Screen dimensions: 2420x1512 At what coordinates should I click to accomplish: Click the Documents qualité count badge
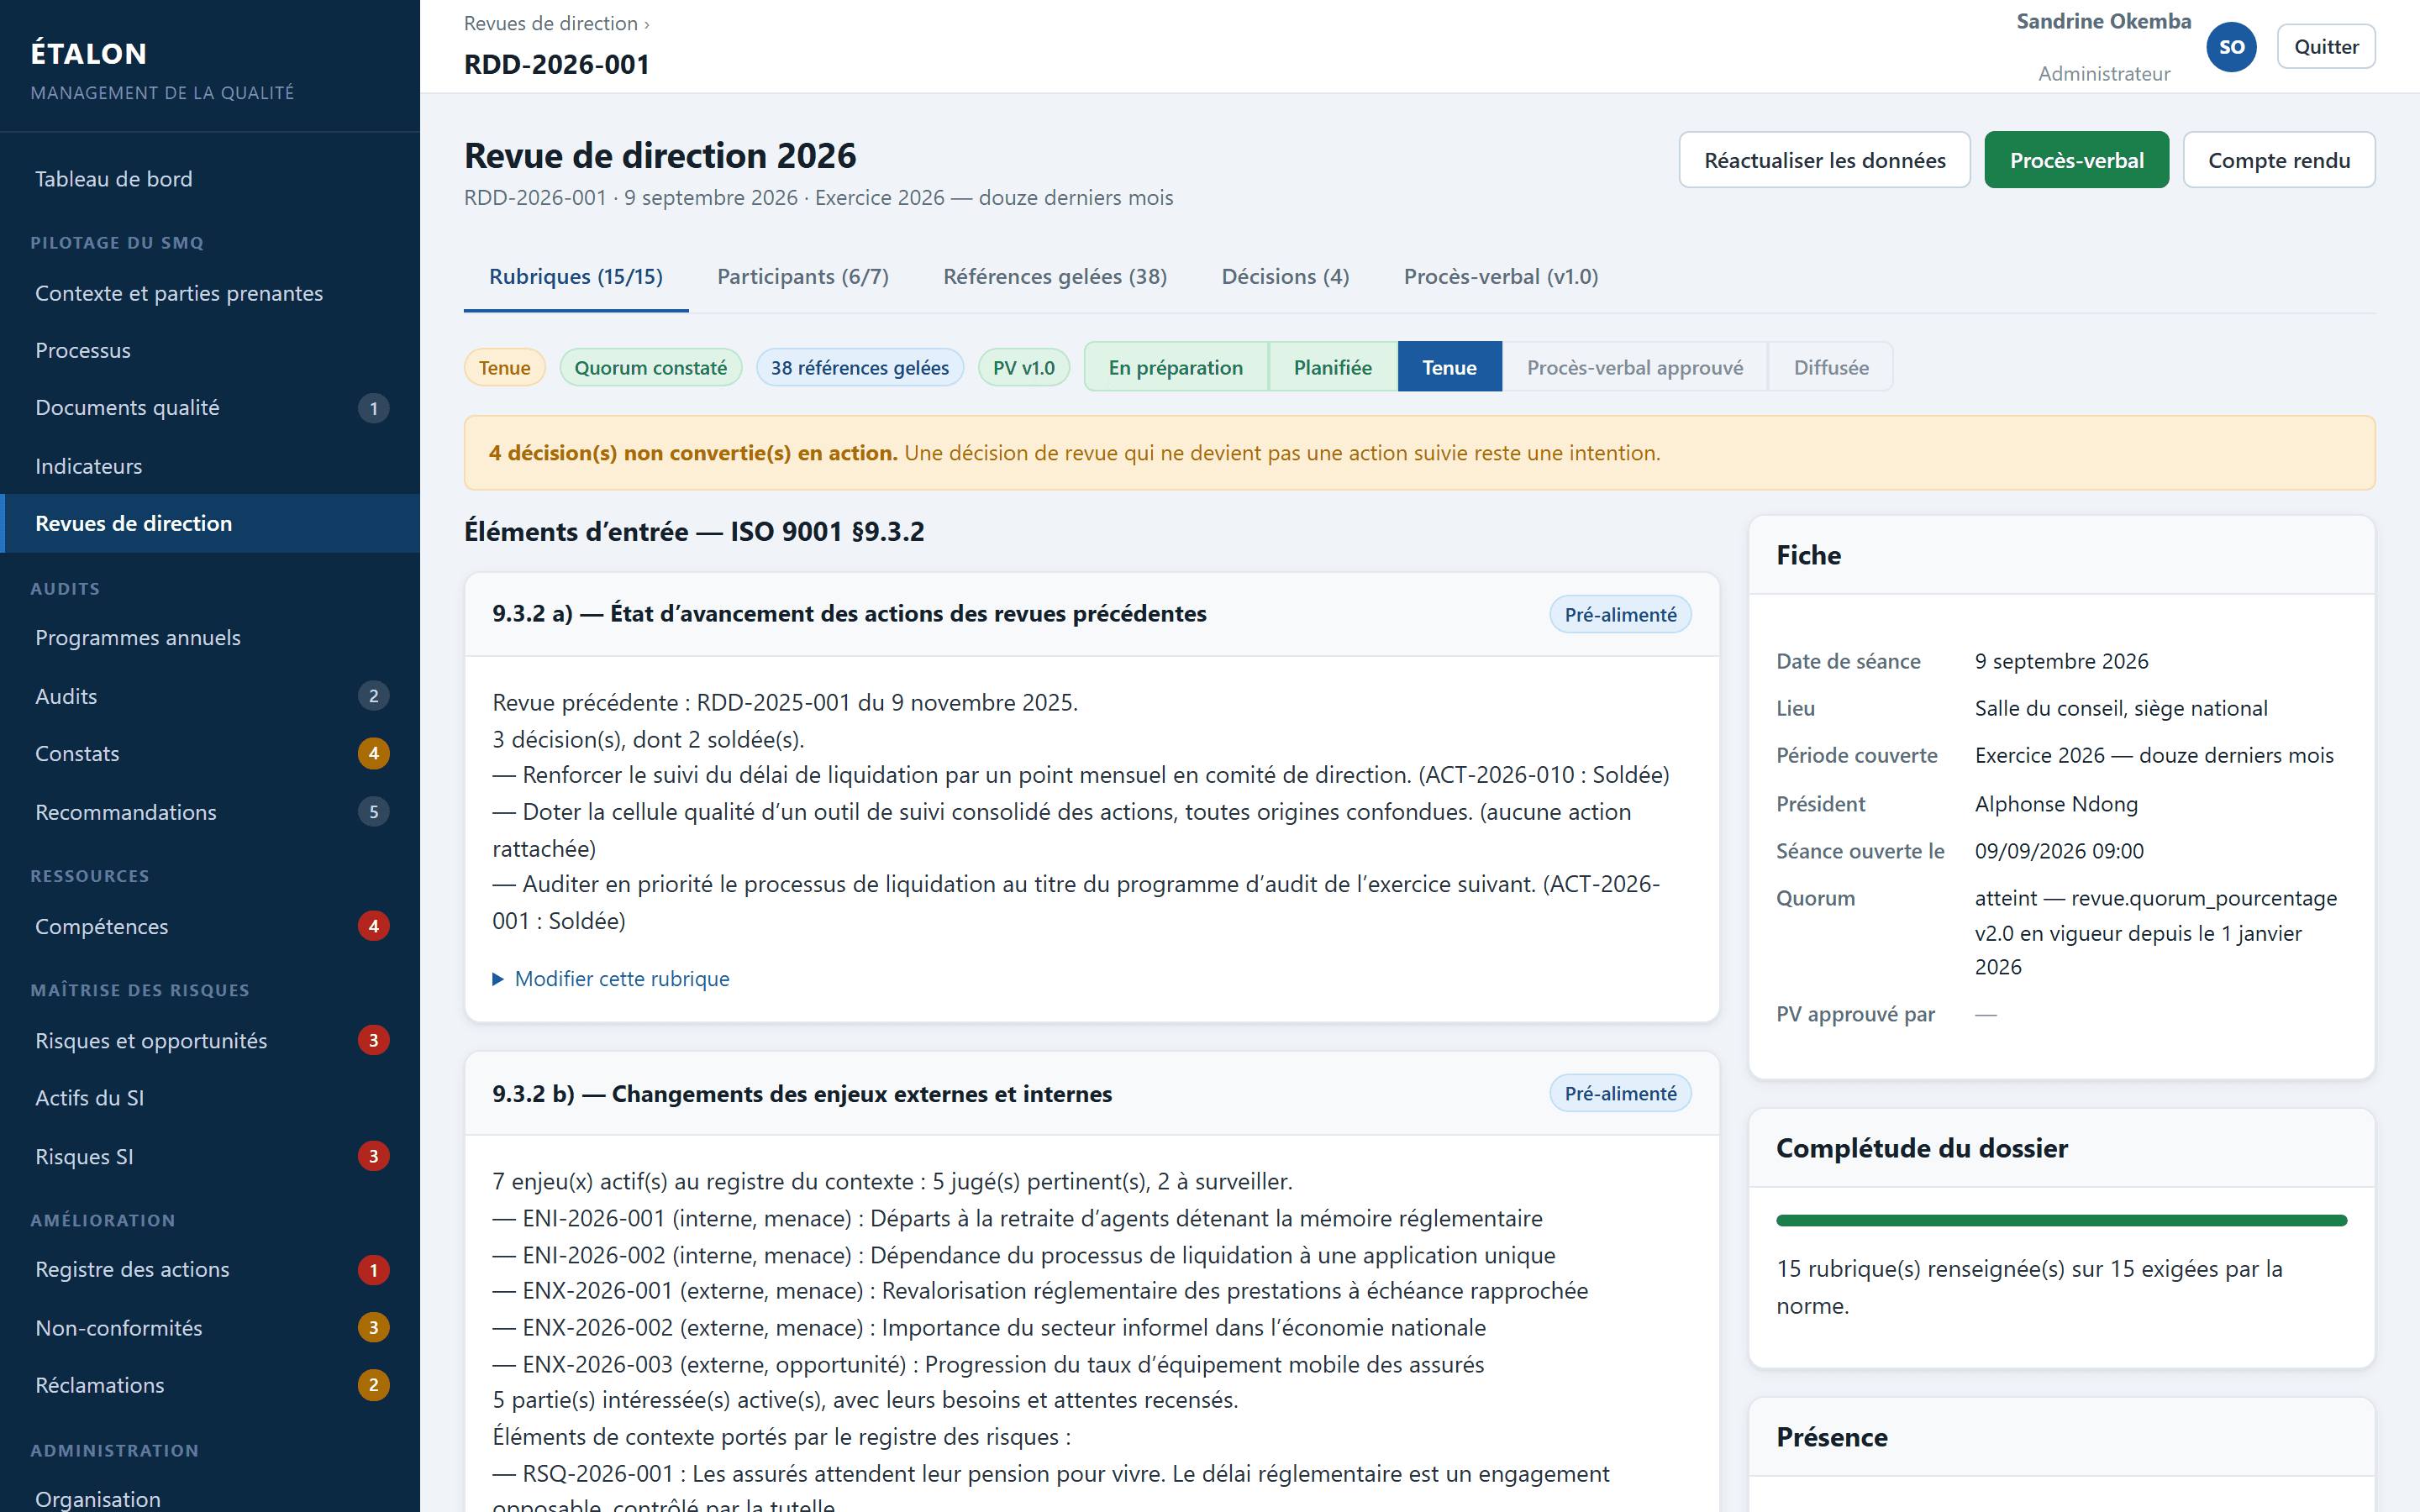(373, 408)
